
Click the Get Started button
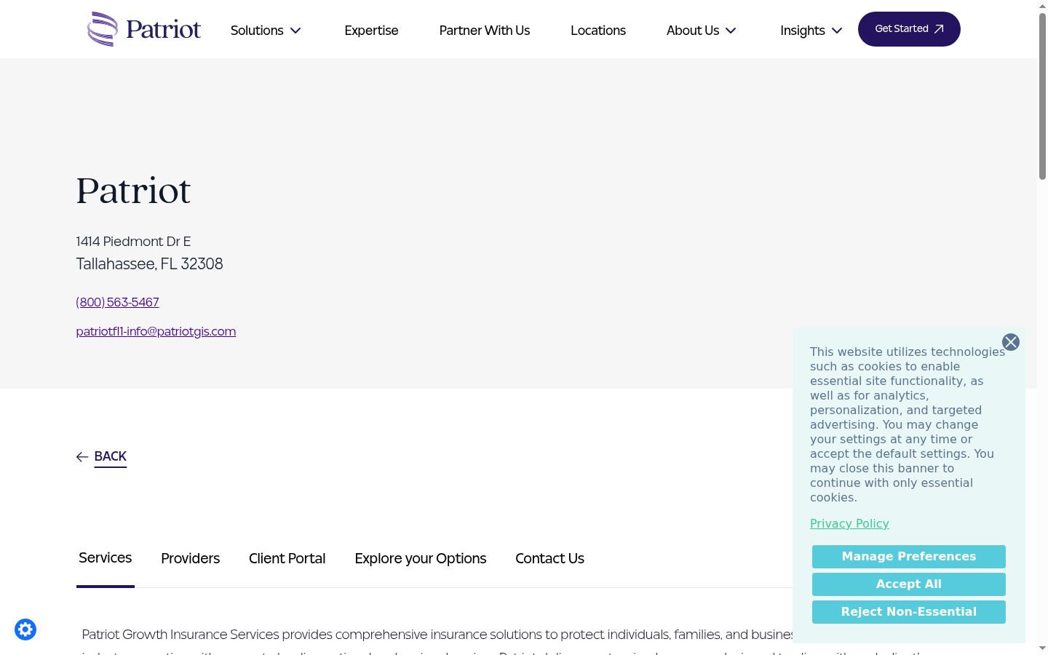909,29
